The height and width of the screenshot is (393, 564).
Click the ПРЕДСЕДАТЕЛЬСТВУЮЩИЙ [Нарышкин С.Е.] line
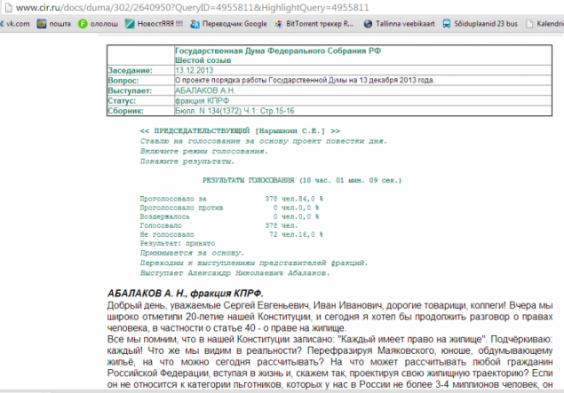pos(241,130)
